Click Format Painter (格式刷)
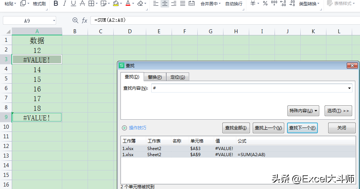 click(39, 4)
